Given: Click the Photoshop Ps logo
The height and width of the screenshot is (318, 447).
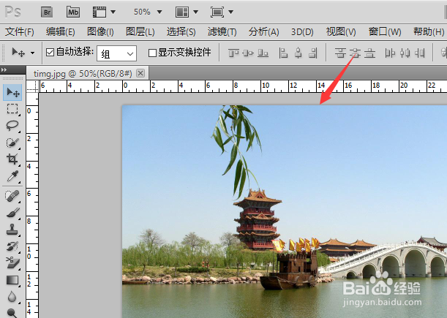Looking at the screenshot, I should 13,12.
